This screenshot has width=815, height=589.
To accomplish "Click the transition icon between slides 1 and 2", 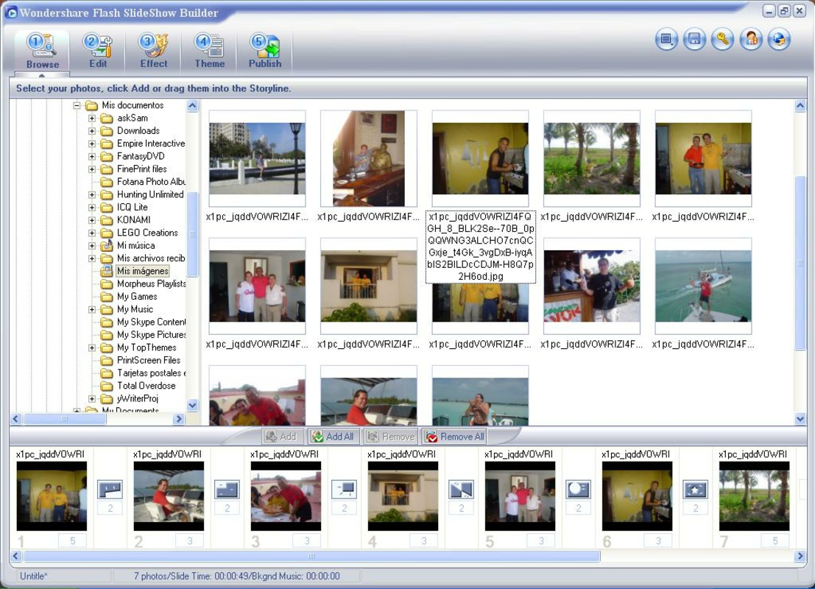I will pos(109,489).
